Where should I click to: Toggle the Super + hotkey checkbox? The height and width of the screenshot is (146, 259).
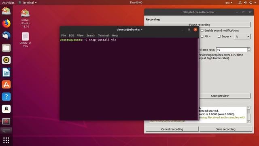pos(219,36)
